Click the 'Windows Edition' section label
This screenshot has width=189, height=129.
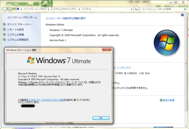tap(55, 25)
